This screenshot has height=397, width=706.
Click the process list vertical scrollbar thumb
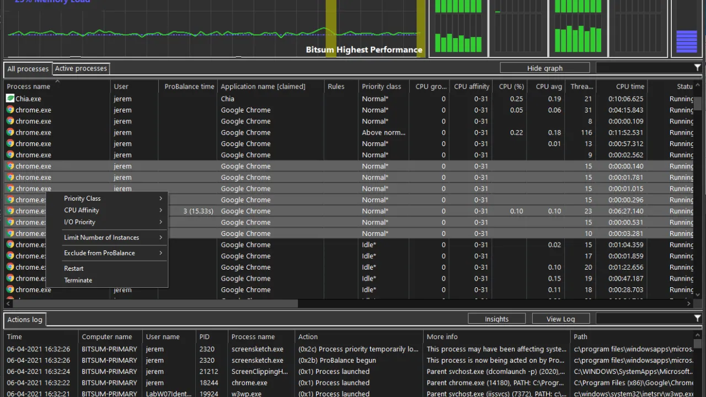697,104
